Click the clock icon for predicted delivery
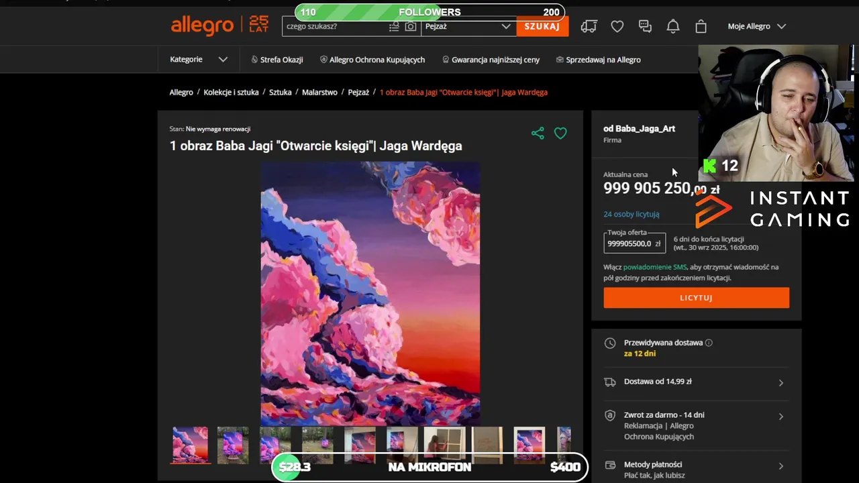Viewport: 859px width, 483px height. (609, 343)
